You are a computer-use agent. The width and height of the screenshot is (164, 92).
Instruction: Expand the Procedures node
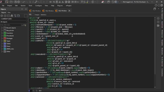(x=2, y=36)
